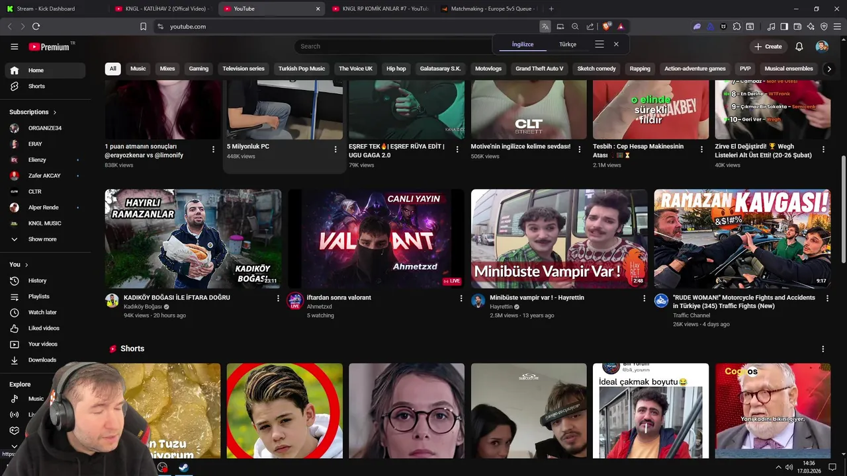Open a new browser tab

[551, 9]
